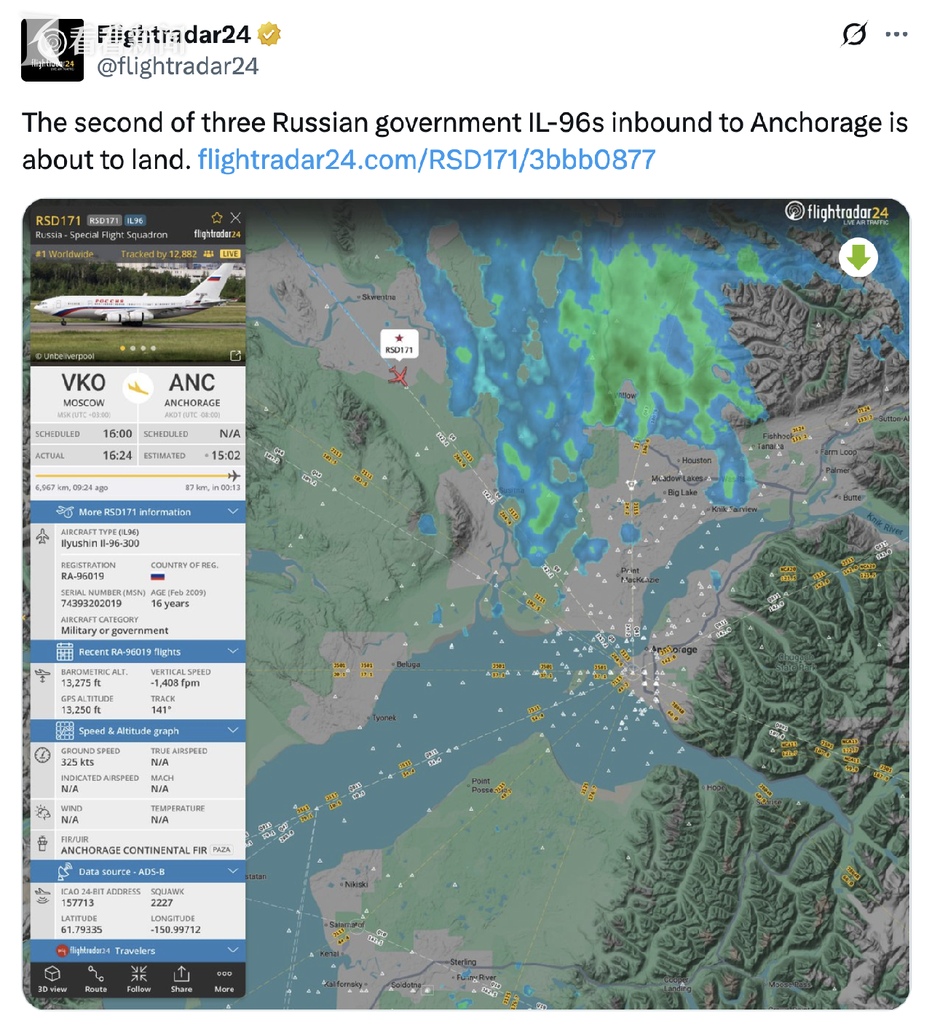This screenshot has width=932, height=1030.
Task: Click the Data source ADS-B chevron
Action: (233, 870)
